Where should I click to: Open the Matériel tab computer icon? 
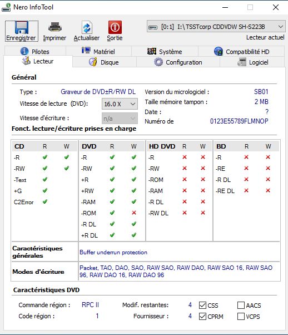click(86, 51)
